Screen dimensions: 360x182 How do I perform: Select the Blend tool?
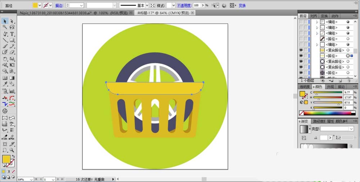coord(12,84)
